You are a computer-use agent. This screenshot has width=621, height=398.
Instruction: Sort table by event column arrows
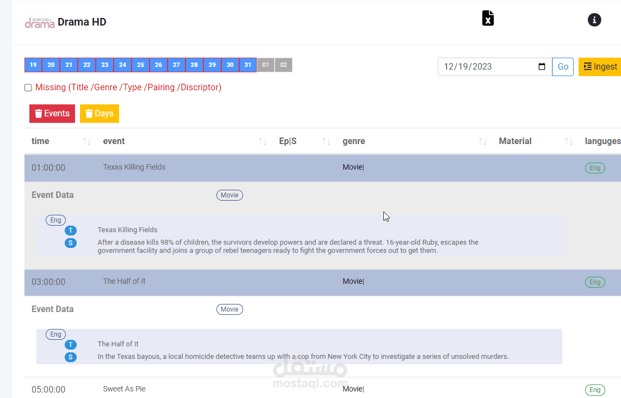pos(263,141)
